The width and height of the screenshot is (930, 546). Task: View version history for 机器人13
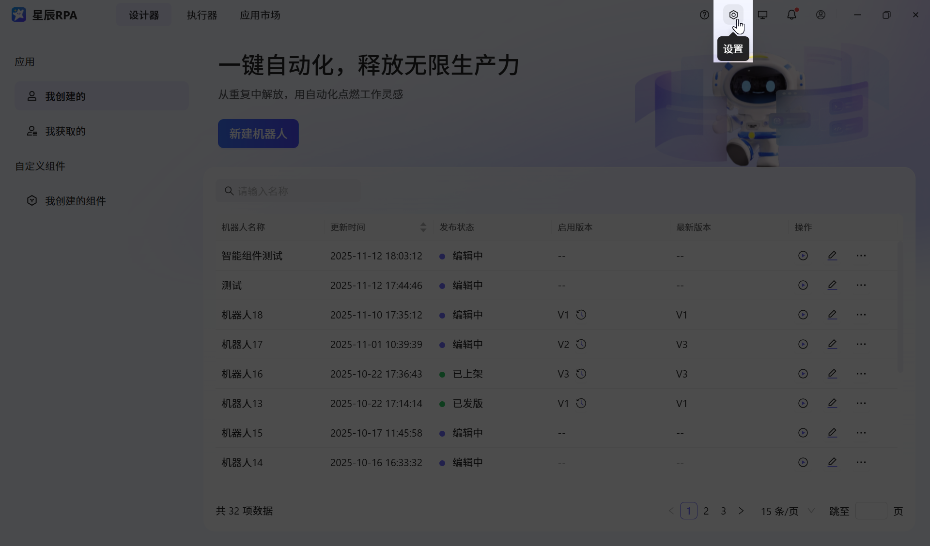click(581, 403)
